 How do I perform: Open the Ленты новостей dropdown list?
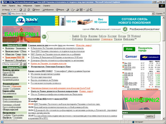point(12,64)
